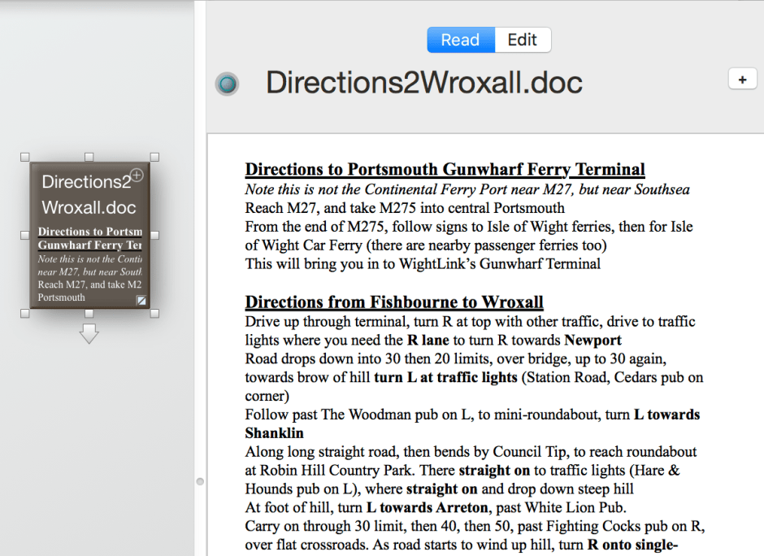This screenshot has height=556, width=764.
Task: Click the bottom-left resize handle of the note card
Action: pyautogui.click(x=24, y=313)
